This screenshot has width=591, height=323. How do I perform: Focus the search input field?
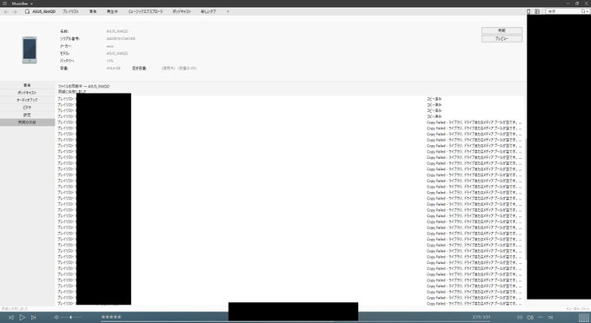[562, 11]
